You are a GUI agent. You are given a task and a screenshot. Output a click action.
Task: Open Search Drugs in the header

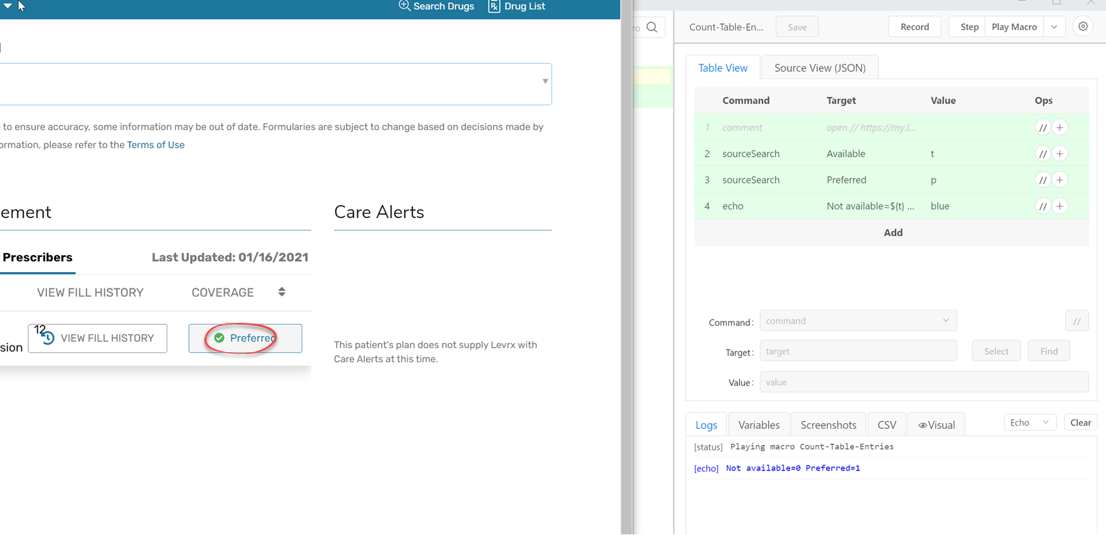pyautogui.click(x=436, y=7)
